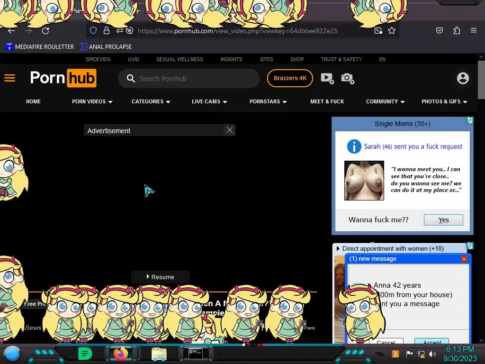Viewport: 485px width, 364px height.
Task: Save page to Pocket
Action: (439, 30)
